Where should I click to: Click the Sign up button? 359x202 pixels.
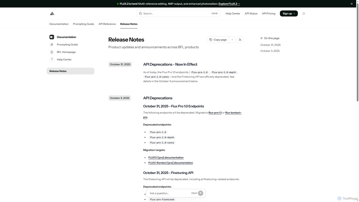289,13
